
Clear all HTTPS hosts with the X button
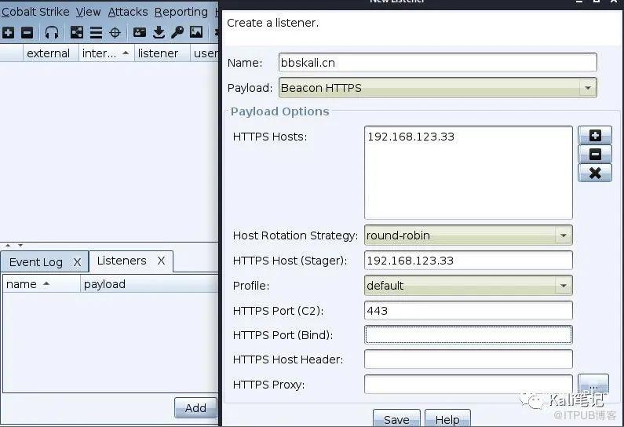point(594,173)
